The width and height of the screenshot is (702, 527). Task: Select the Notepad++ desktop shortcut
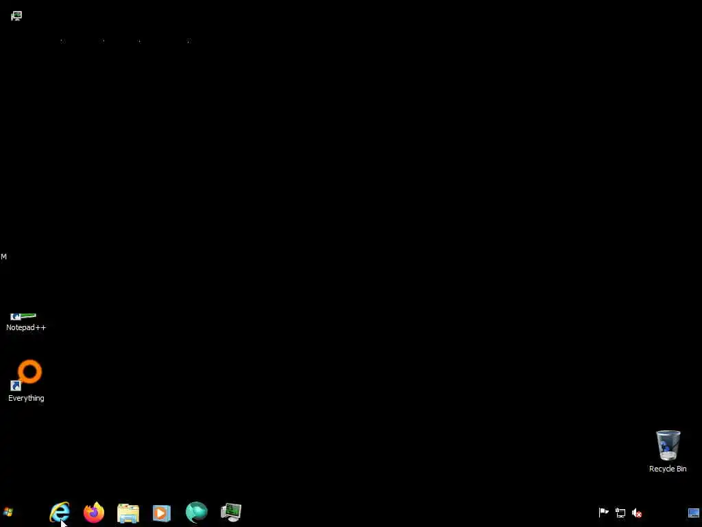tap(23, 316)
